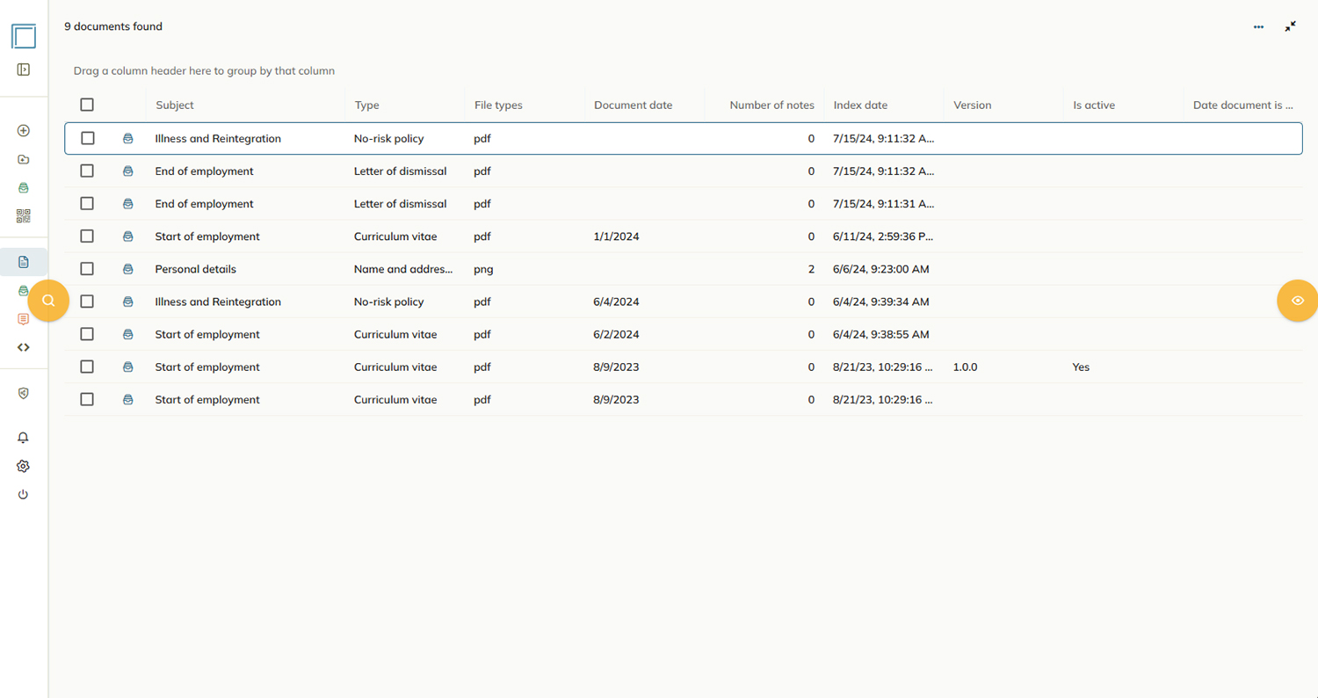The height and width of the screenshot is (698, 1318).
Task: Click the collapse arrows icon at top right
Action: coord(1290,27)
